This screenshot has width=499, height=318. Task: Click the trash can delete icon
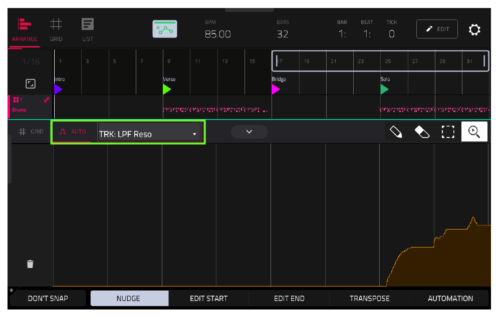[30, 264]
